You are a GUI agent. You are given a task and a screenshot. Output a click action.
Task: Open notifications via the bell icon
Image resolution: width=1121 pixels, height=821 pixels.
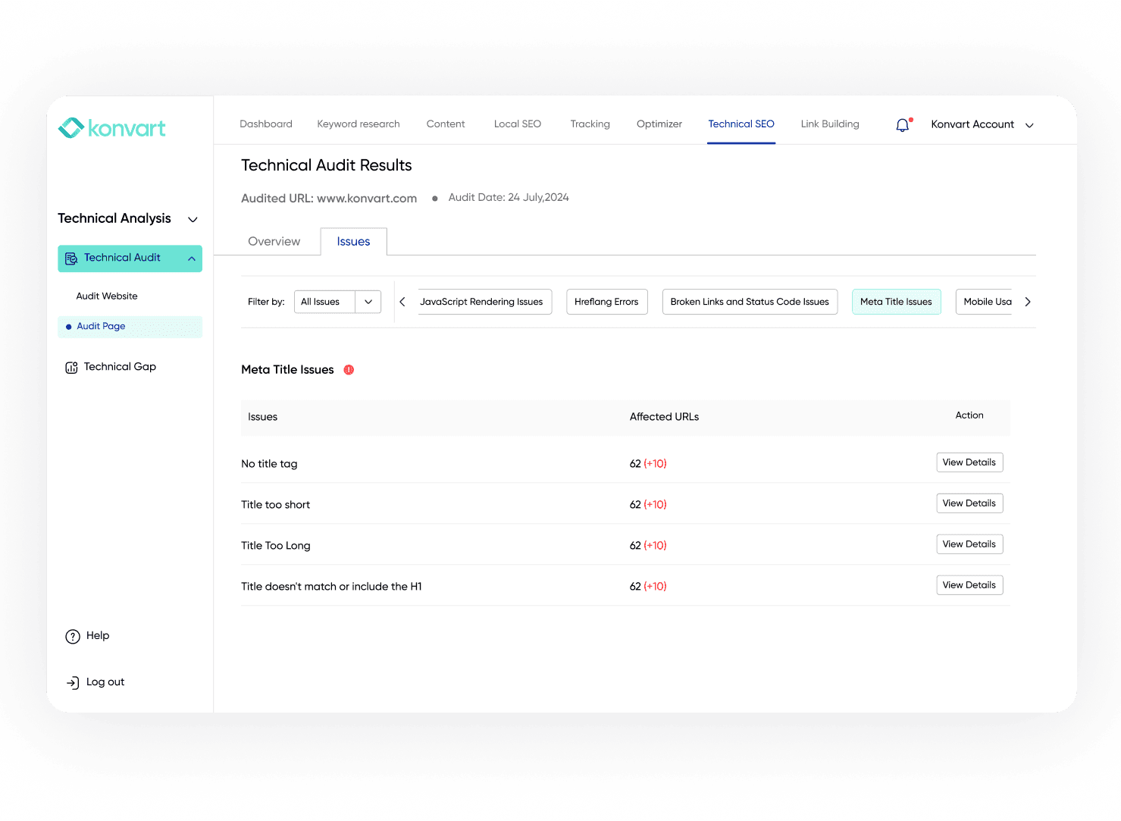pos(902,124)
